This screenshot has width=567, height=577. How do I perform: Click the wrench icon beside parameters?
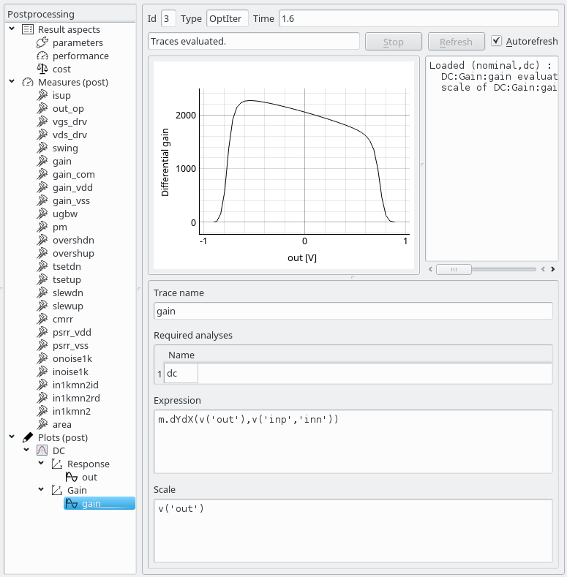coord(42,43)
